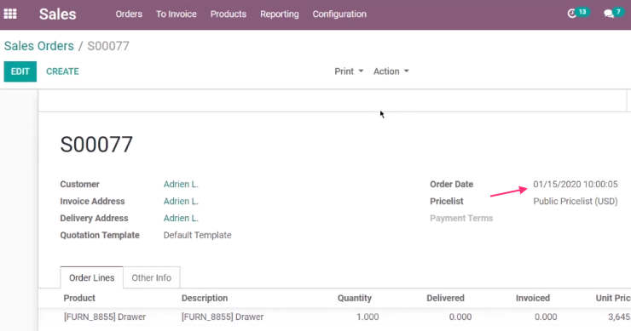
Task: Open Invoice Address link Adrien L.
Action: point(181,202)
